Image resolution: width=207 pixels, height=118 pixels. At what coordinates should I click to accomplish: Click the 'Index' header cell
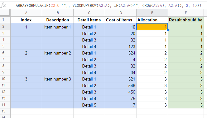coord(26,20)
